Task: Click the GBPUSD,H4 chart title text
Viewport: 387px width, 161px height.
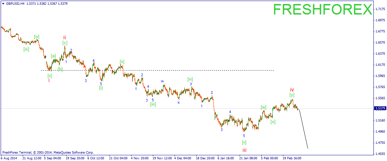Action: [x=15, y=4]
